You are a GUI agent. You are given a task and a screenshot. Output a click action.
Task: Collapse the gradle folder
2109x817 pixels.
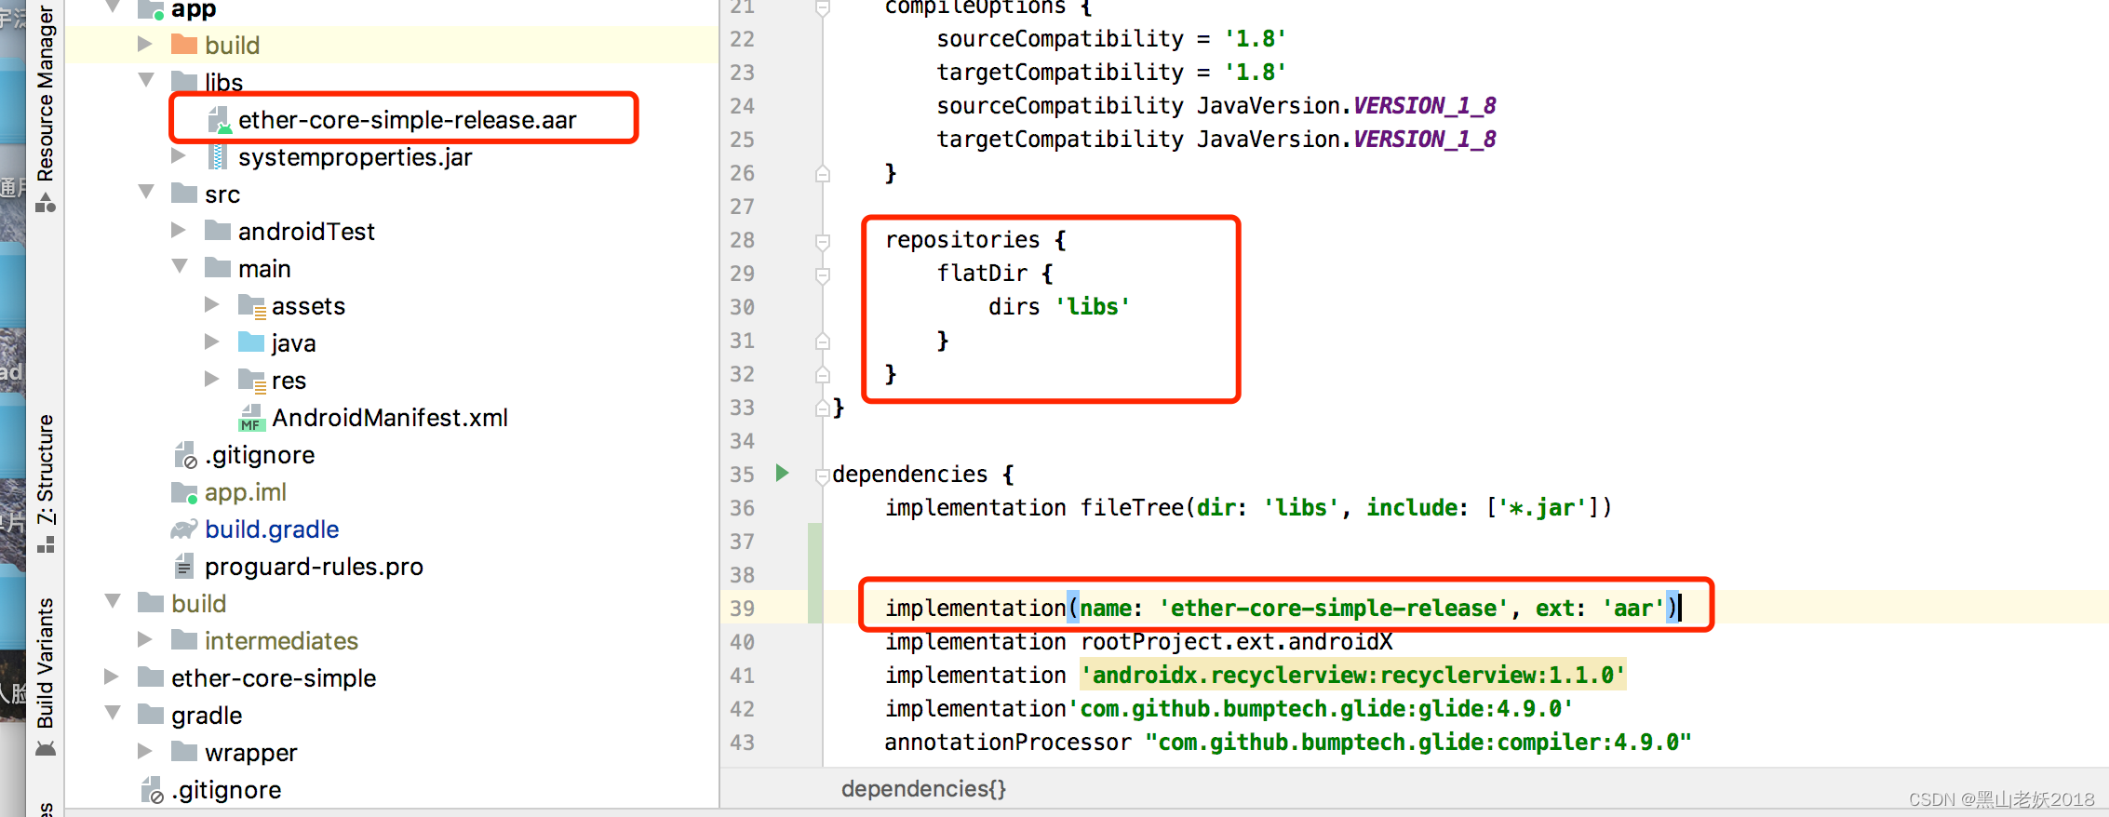click(113, 714)
